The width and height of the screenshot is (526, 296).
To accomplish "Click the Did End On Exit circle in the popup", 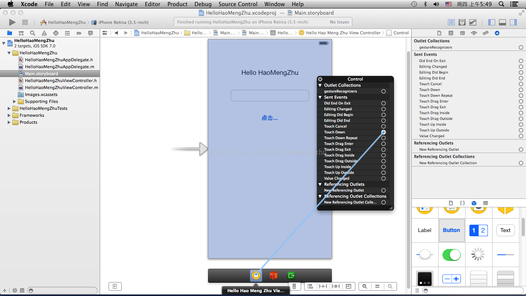I will click(384, 103).
